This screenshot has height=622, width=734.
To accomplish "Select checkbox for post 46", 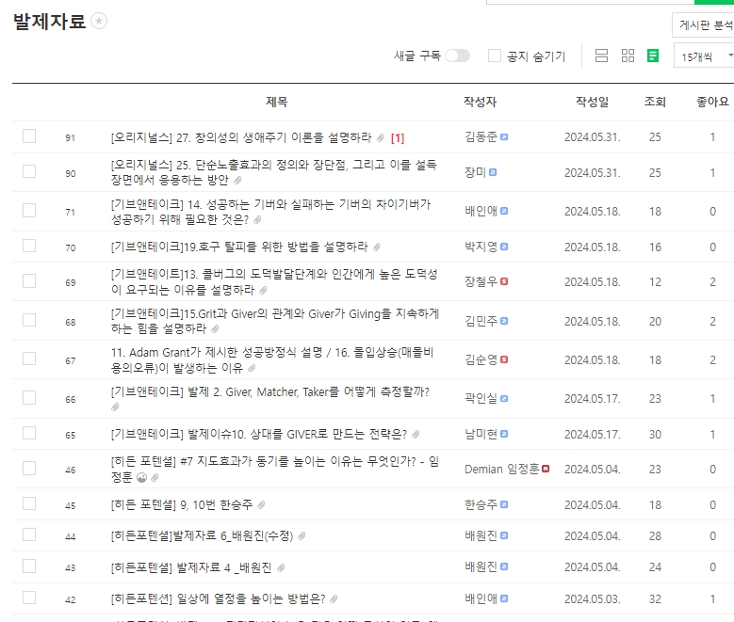I will pos(29,468).
